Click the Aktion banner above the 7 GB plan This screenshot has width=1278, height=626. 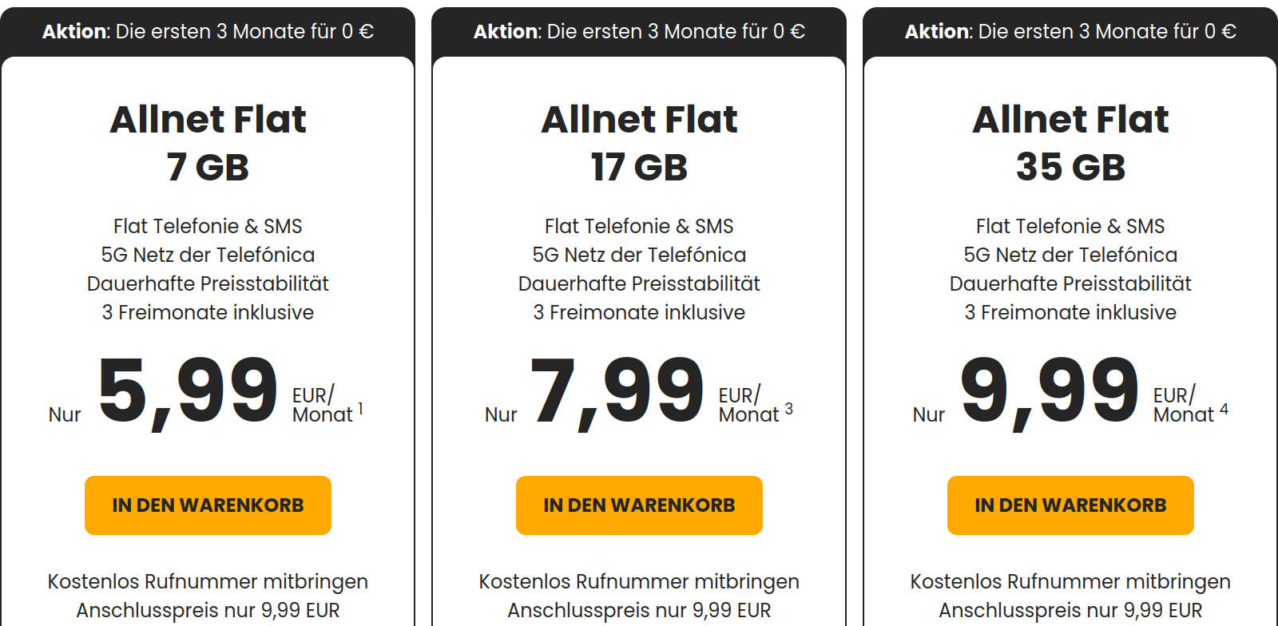(208, 30)
